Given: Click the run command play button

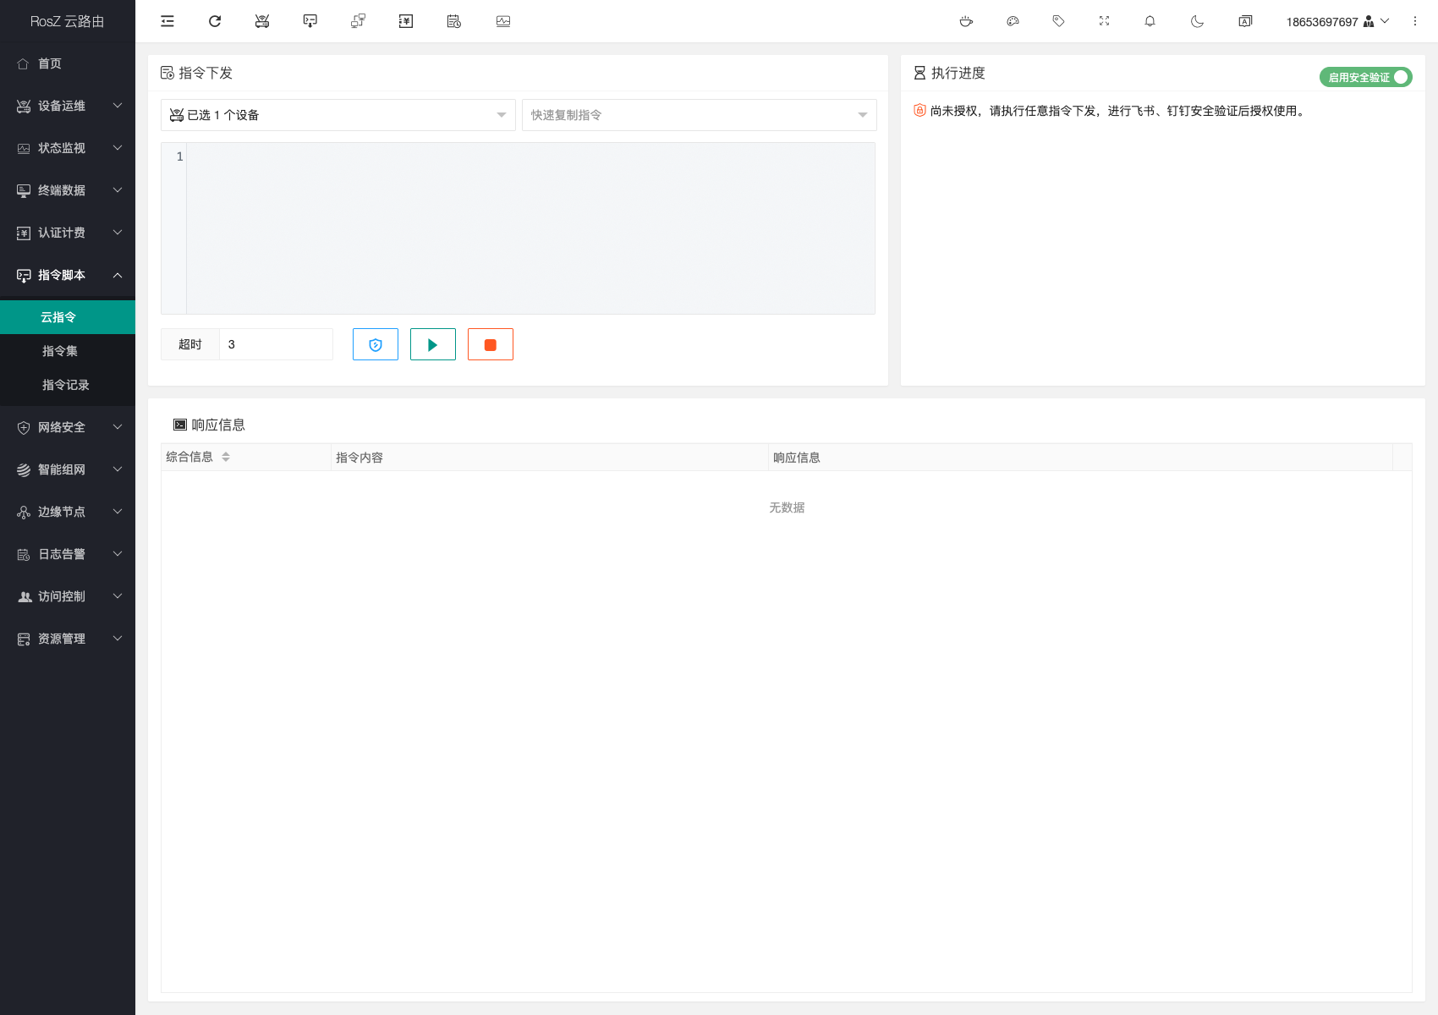Looking at the screenshot, I should click(433, 344).
